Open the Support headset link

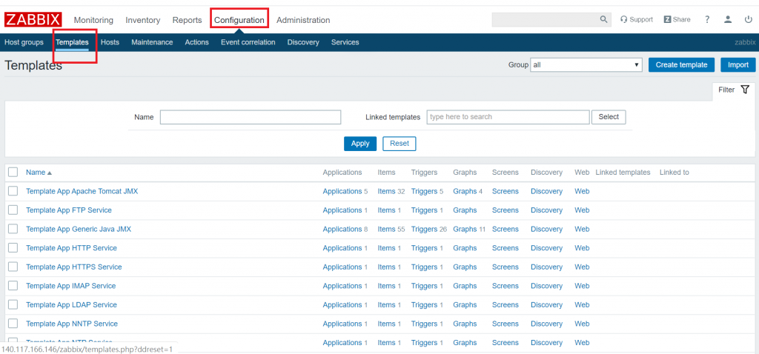pos(637,19)
